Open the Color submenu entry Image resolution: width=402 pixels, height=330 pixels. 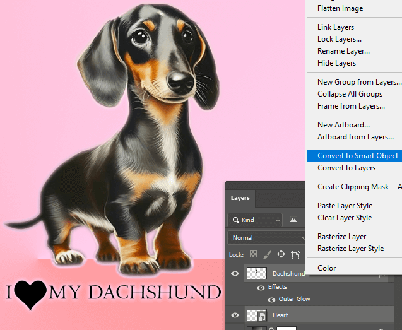tap(326, 268)
